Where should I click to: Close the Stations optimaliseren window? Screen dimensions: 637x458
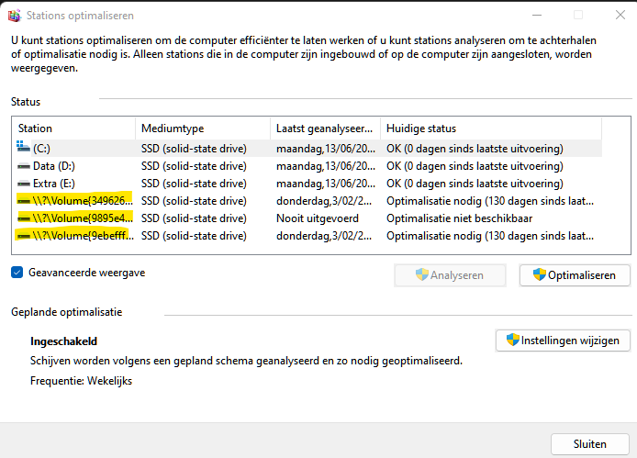(x=620, y=15)
